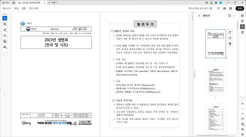Screen dimensions: 246x137
Task: Click the 2023년 생명표 title text
Action: coord(56,40)
